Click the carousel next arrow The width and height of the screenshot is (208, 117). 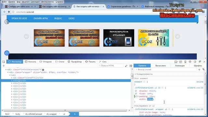point(177,36)
